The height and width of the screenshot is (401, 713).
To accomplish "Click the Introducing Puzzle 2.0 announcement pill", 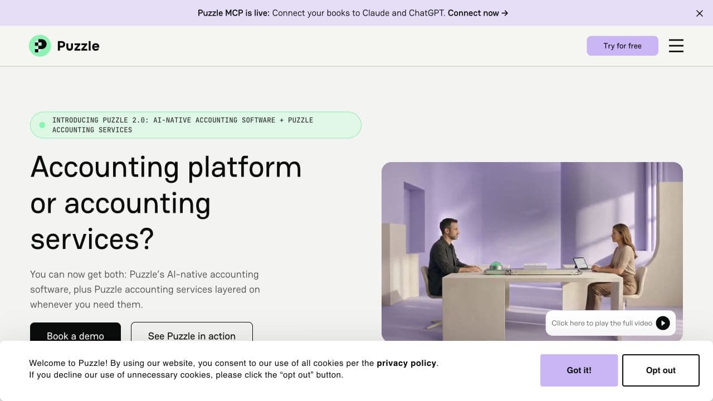I will coord(196,125).
